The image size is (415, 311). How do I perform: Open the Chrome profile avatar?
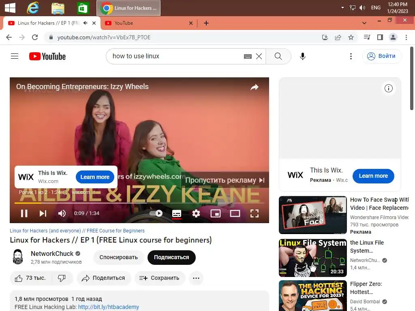point(393,37)
